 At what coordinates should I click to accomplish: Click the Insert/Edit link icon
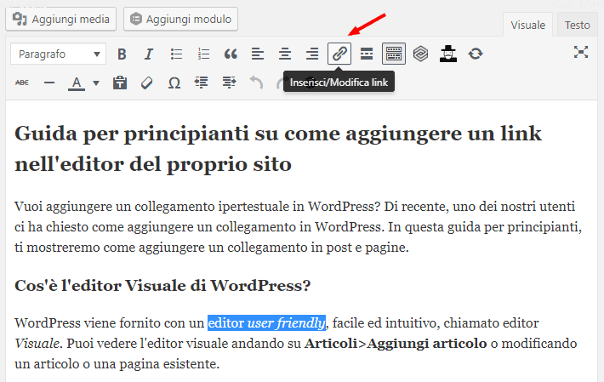(x=339, y=54)
